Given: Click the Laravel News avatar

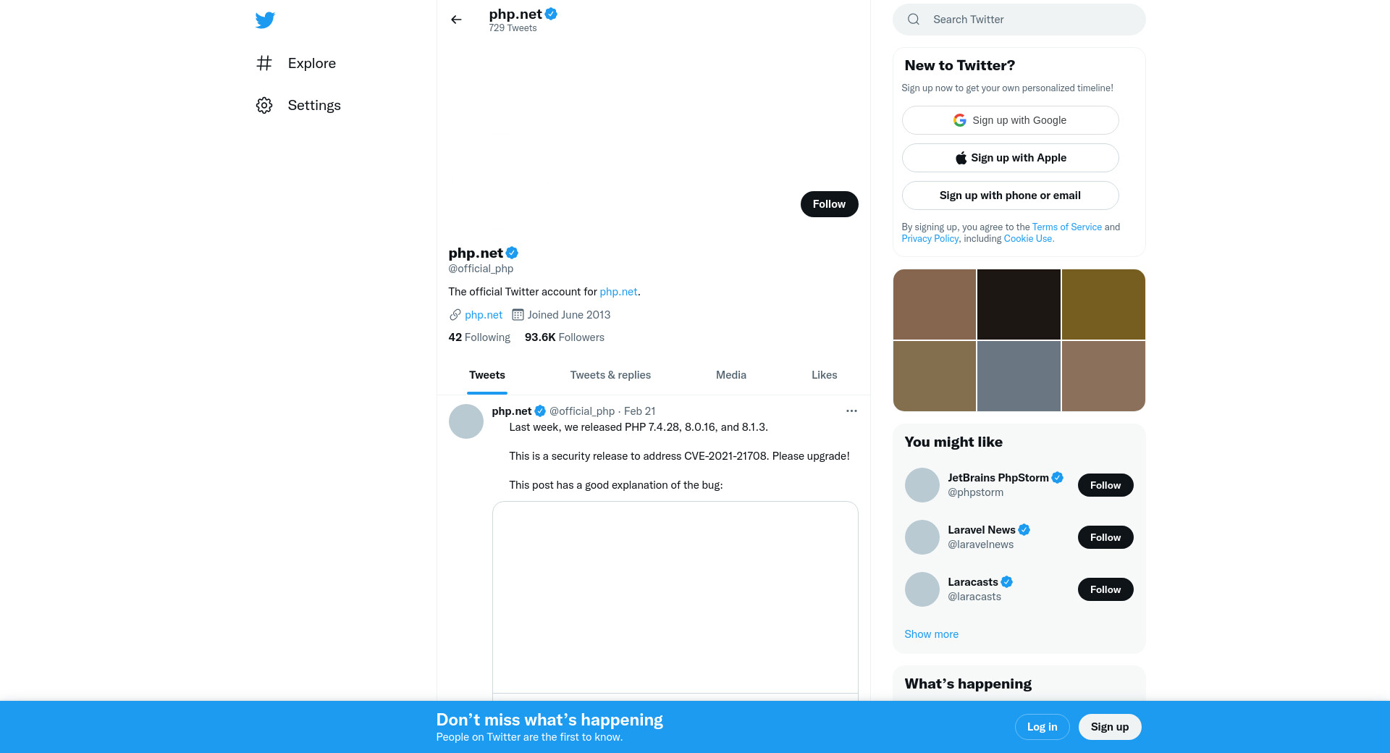Looking at the screenshot, I should click(x=922, y=537).
